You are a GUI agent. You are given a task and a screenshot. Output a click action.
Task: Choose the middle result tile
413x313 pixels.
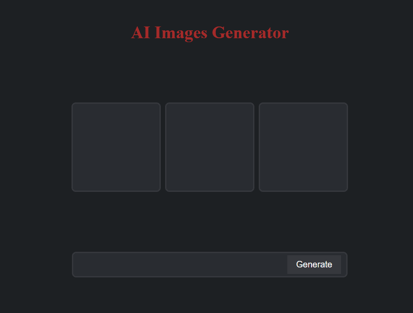[x=210, y=147]
